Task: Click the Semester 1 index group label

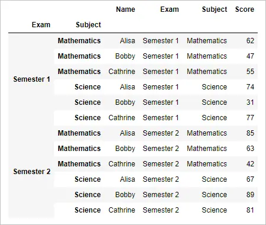Action: (31, 79)
